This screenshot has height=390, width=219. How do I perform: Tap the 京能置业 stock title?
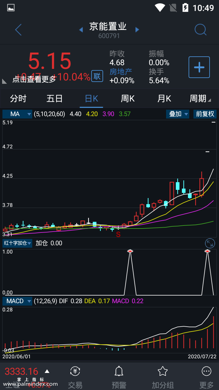(108, 27)
